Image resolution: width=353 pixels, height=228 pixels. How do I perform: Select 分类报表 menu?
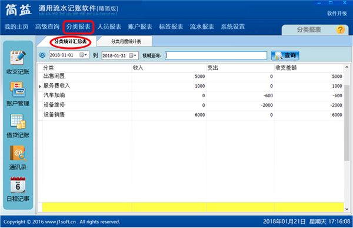click(x=78, y=27)
